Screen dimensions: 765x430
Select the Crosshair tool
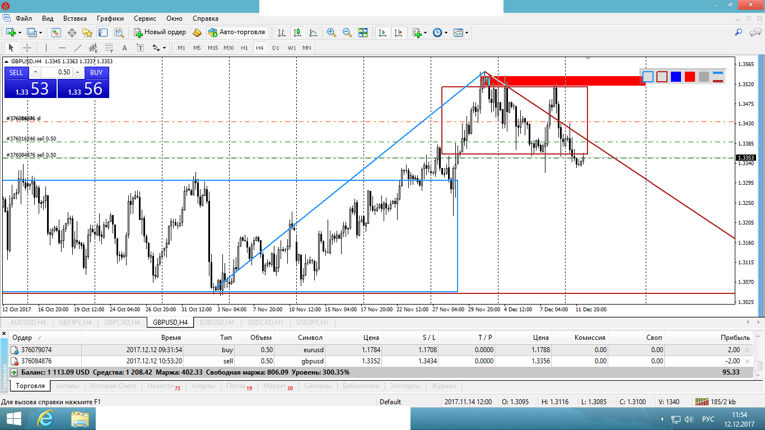[x=26, y=48]
